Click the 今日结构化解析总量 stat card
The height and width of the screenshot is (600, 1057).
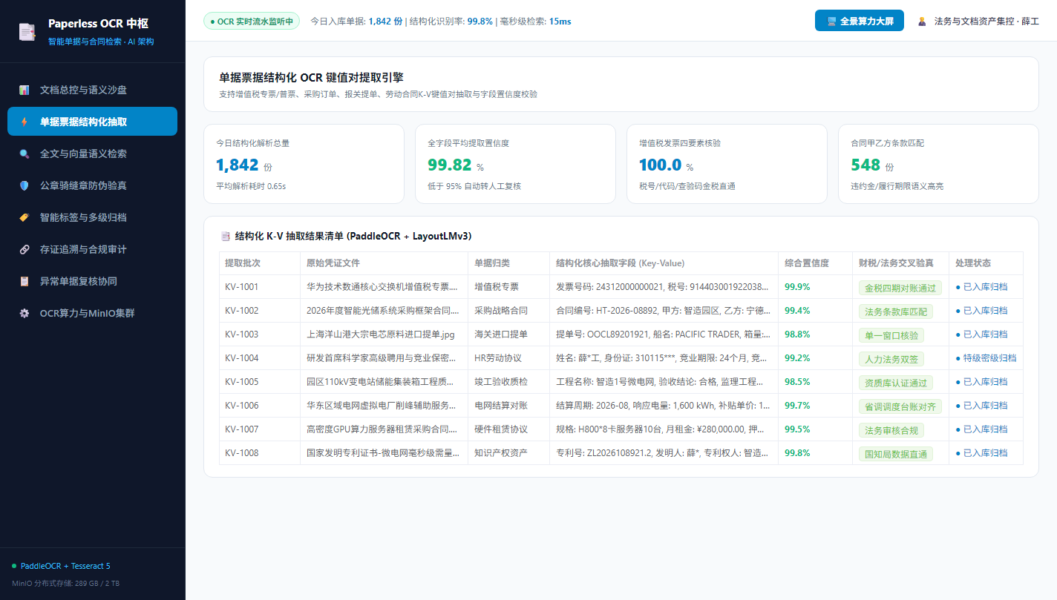[x=304, y=164]
